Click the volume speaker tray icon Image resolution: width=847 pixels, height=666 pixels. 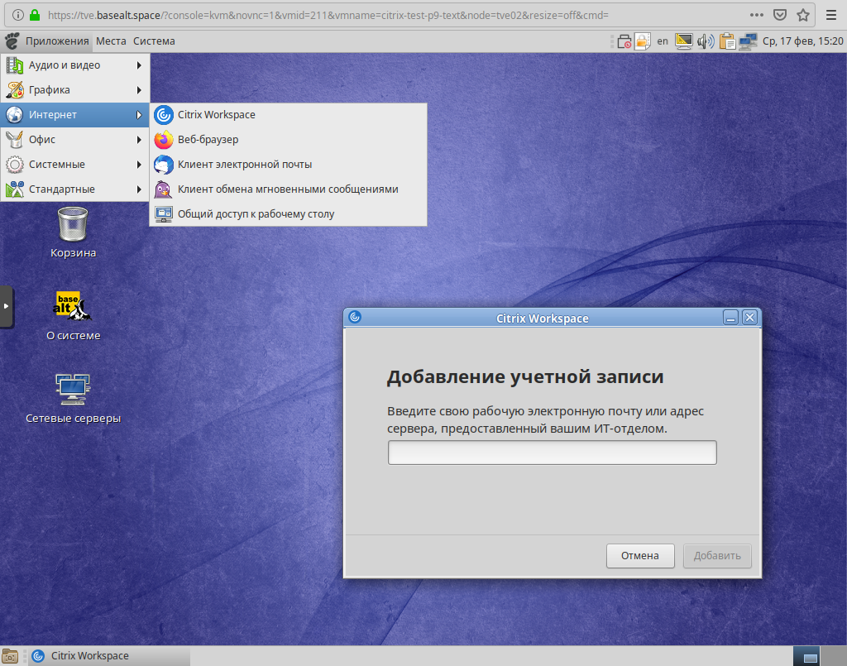(706, 41)
